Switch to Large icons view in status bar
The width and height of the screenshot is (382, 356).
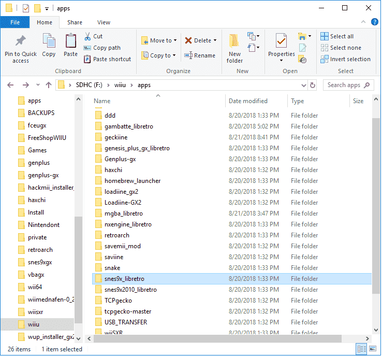click(373, 349)
